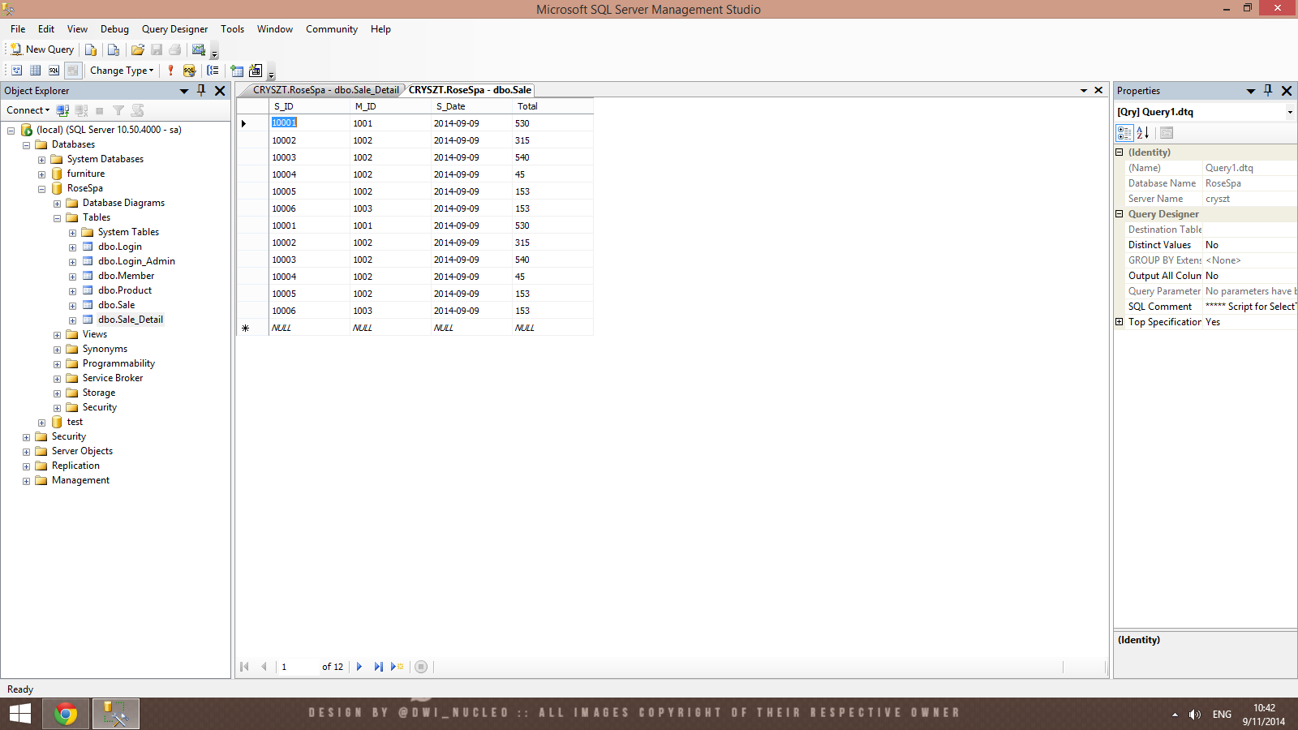Click the Alphabetical sort icon in Properties
1298x730 pixels.
pos(1142,133)
